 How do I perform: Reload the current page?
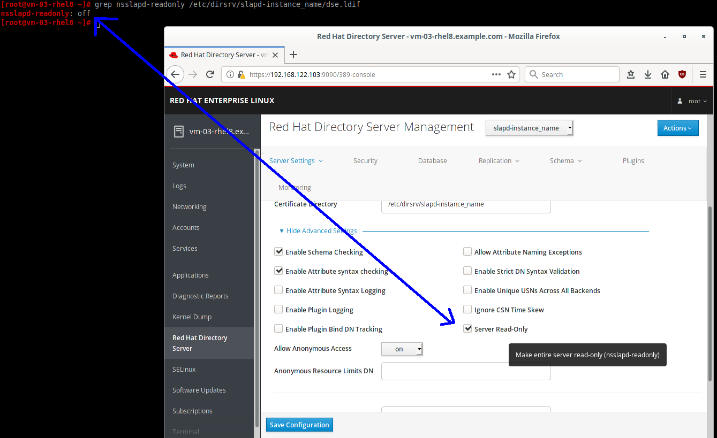210,74
